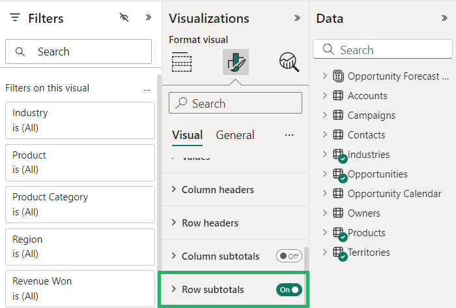Open the Build visual fields icon
Image resolution: width=456 pixels, height=308 pixels.
click(182, 62)
